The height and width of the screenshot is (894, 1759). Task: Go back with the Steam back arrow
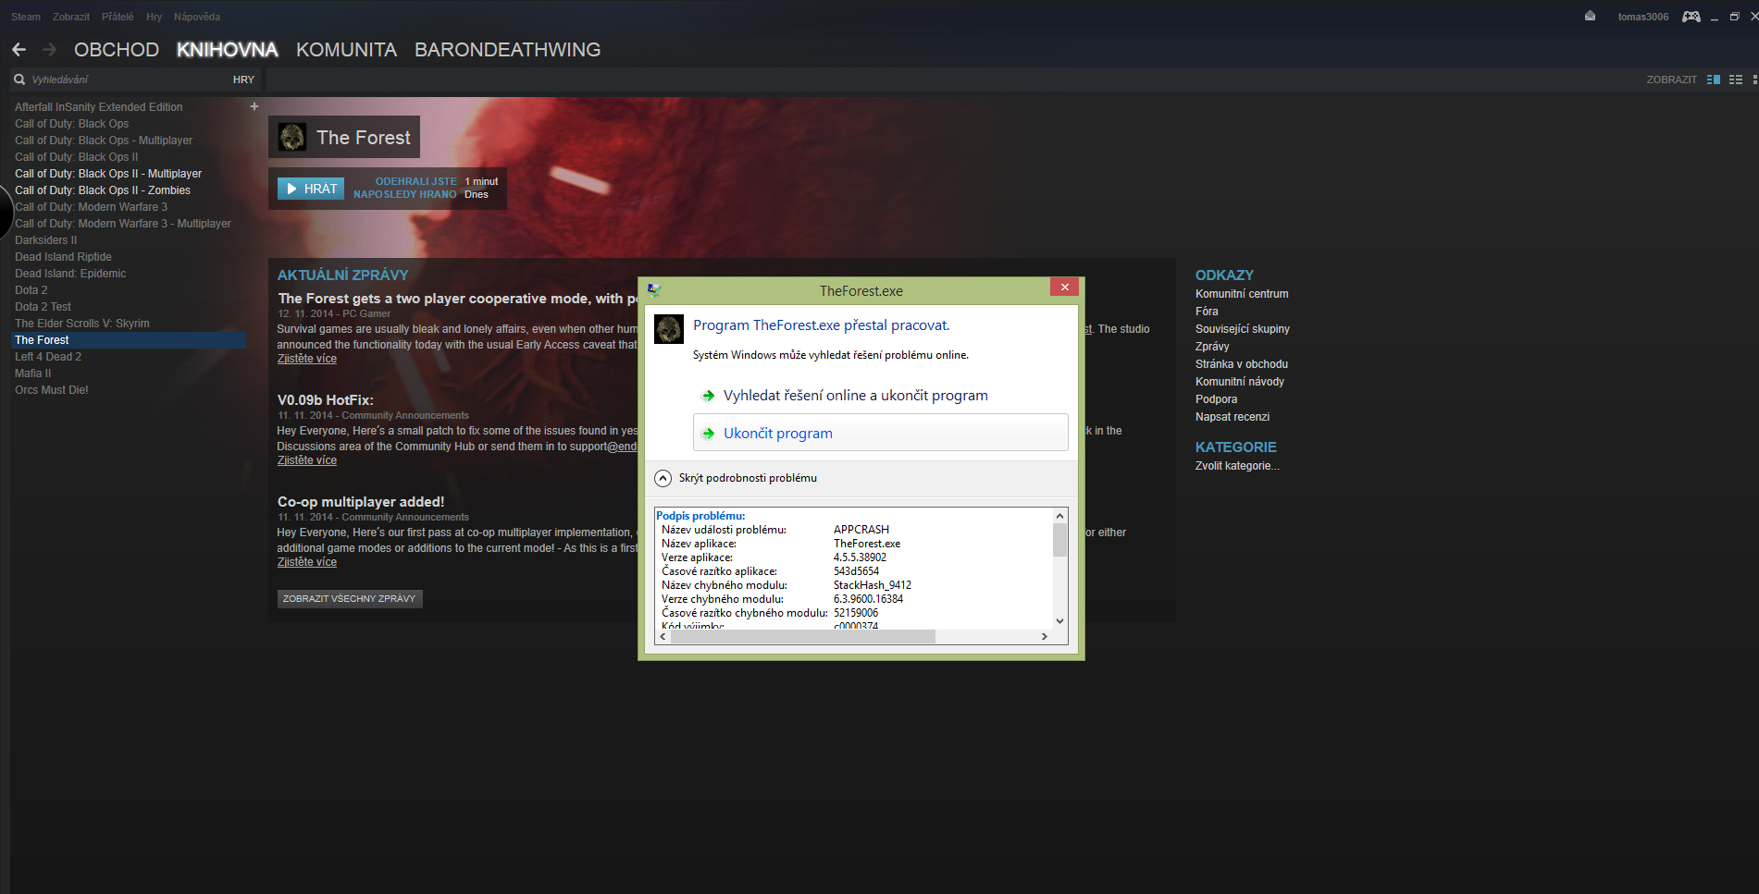point(19,50)
